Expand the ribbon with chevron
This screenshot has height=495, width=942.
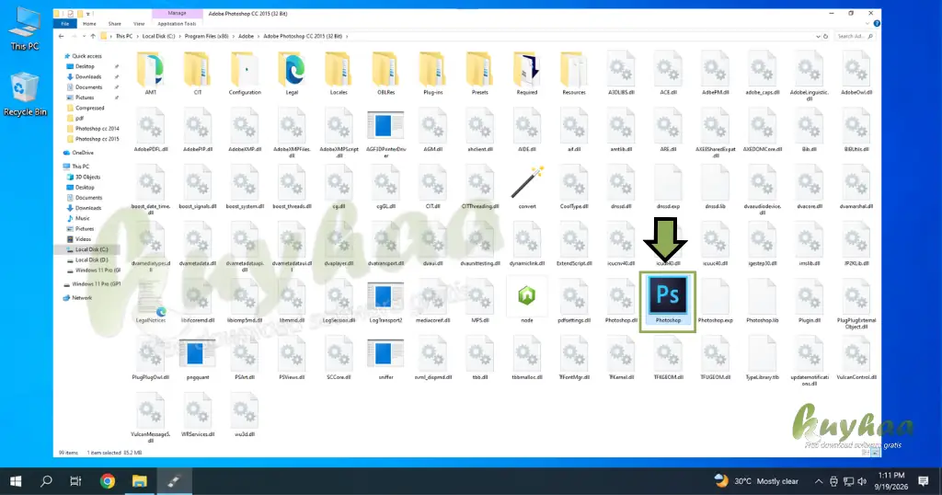coord(867,23)
